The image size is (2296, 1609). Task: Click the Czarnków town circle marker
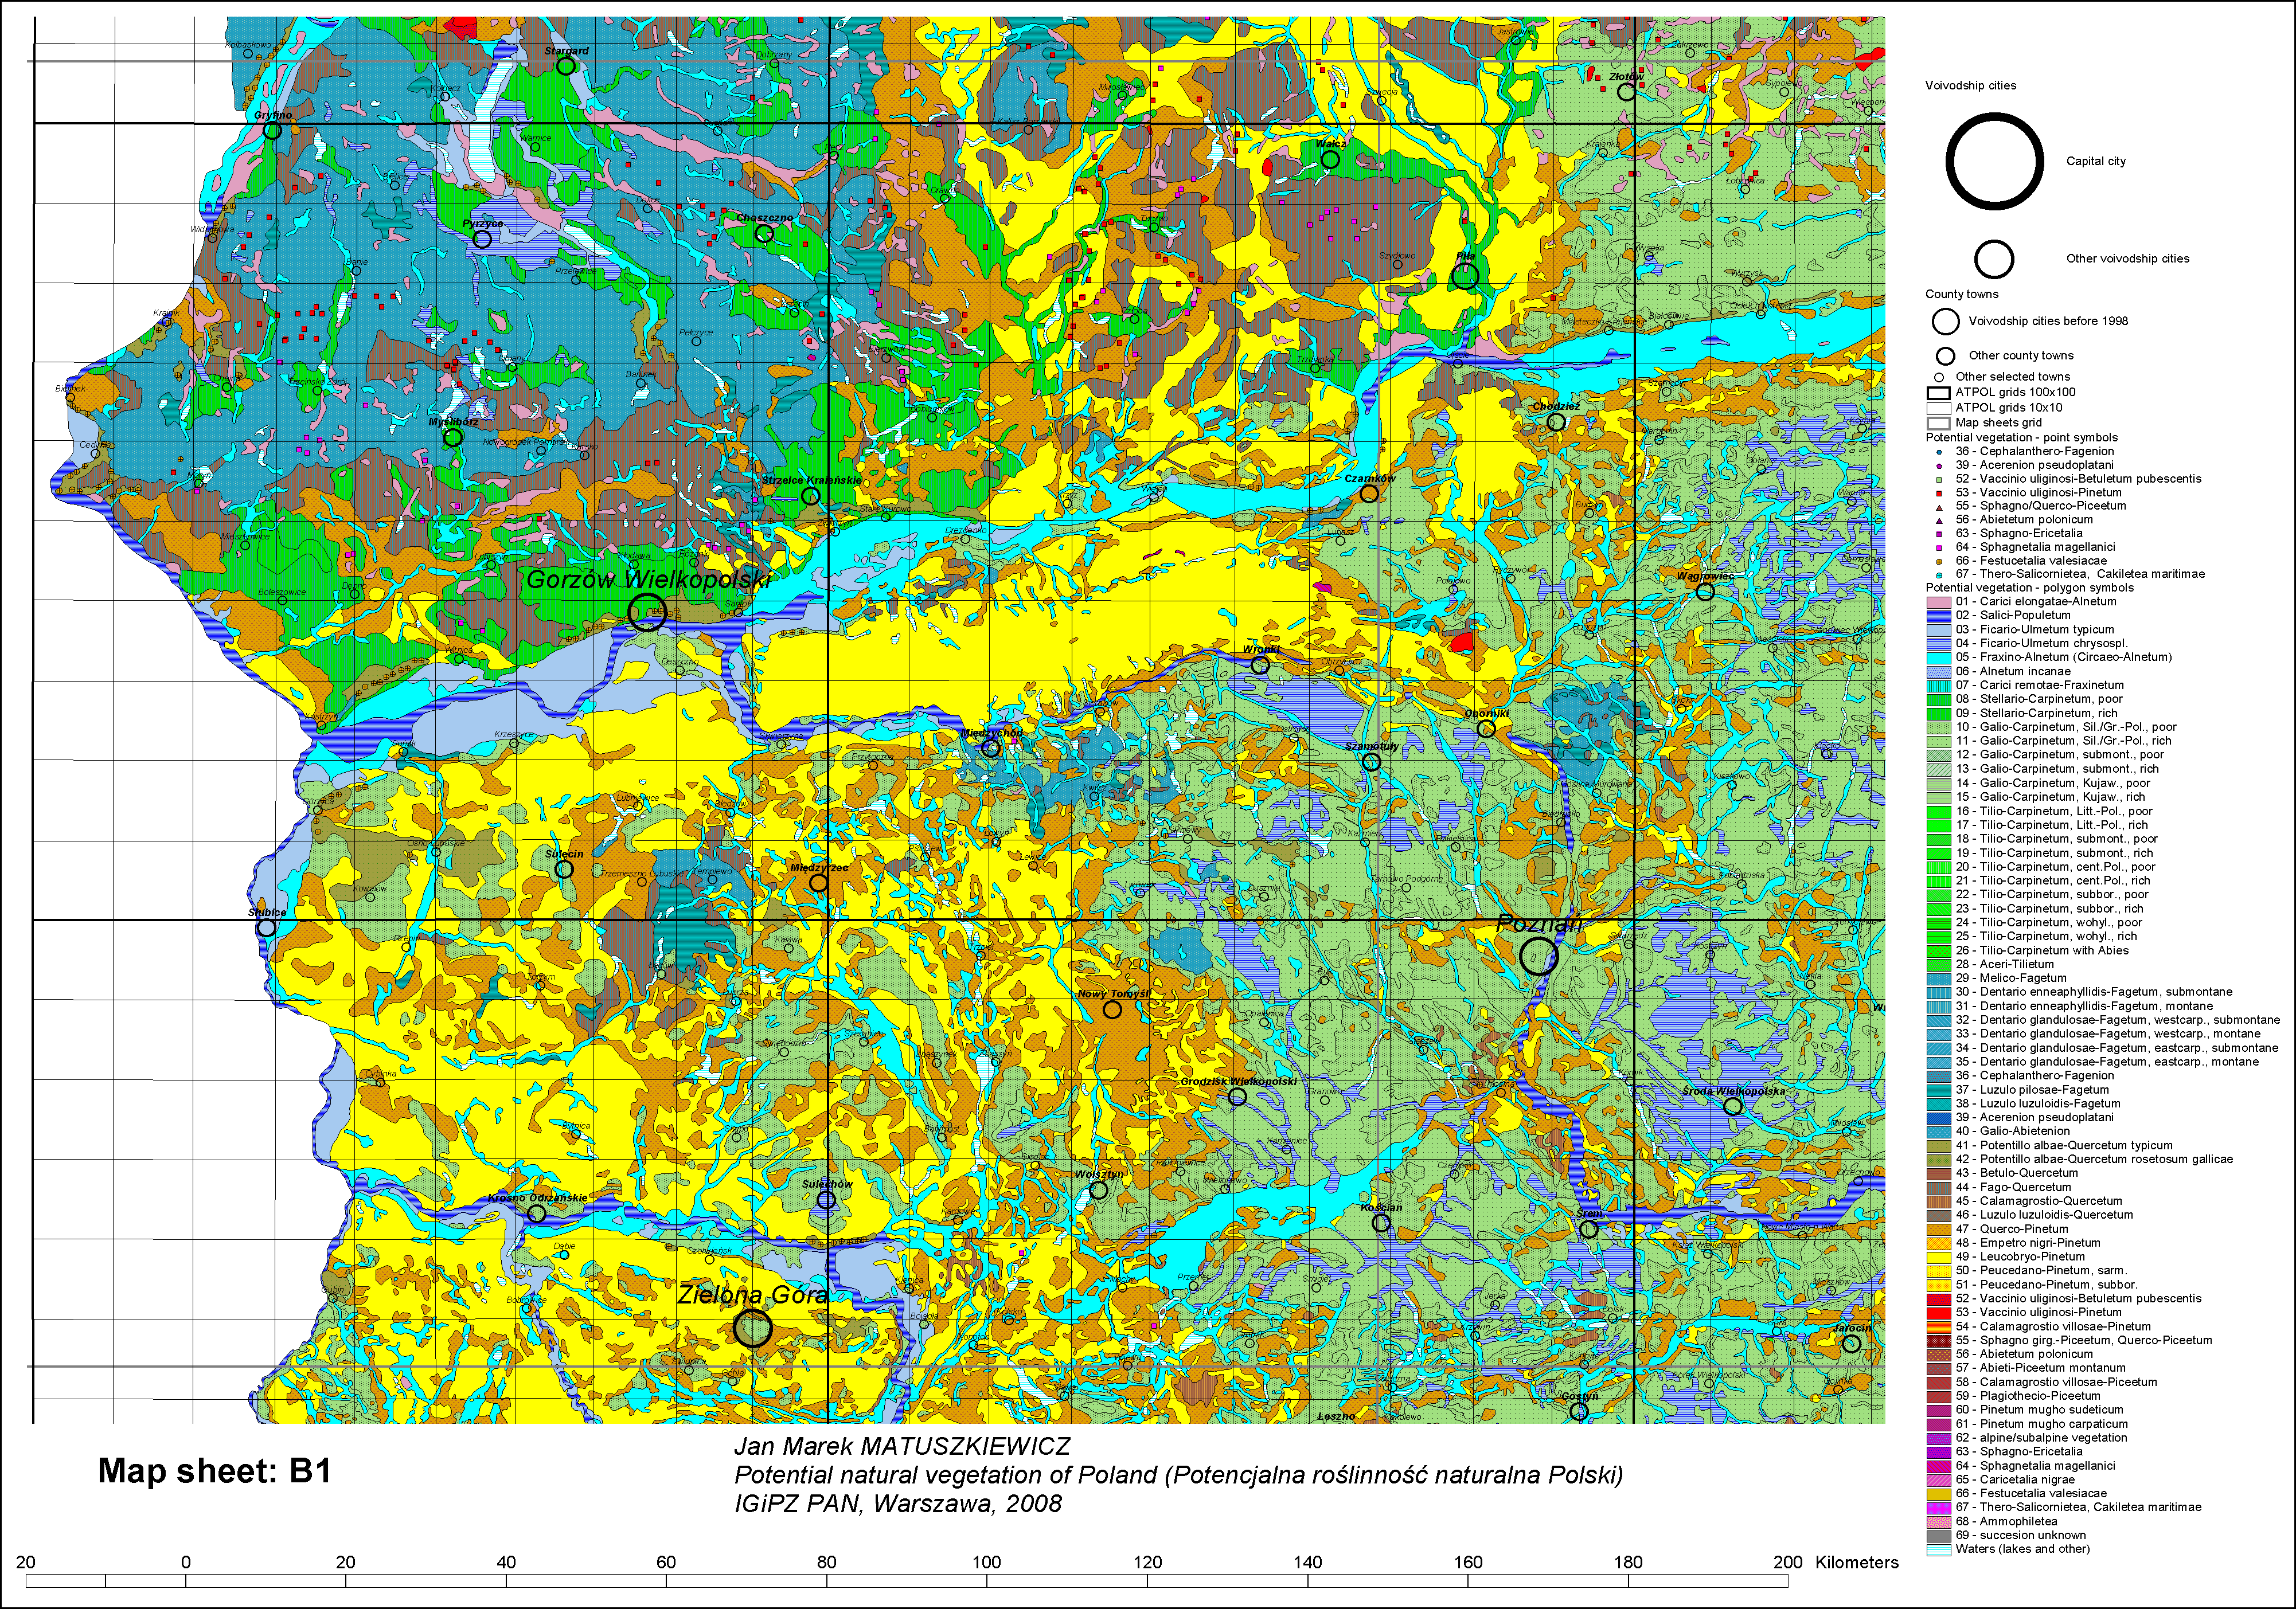(1369, 493)
